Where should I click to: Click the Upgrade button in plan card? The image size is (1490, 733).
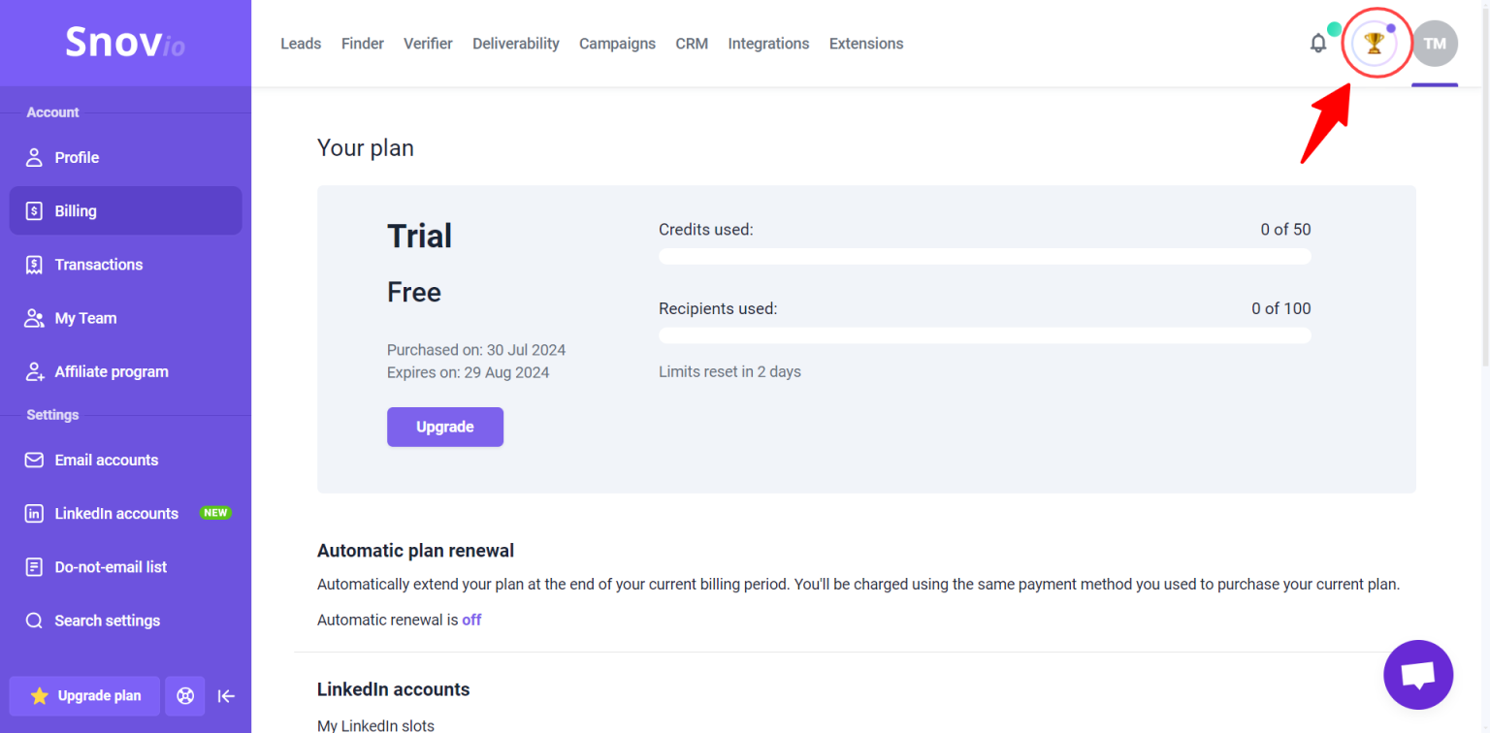click(445, 427)
